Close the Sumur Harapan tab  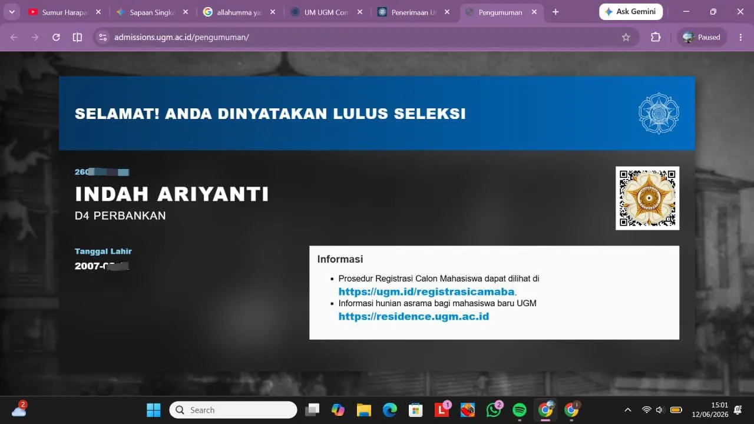(98, 12)
